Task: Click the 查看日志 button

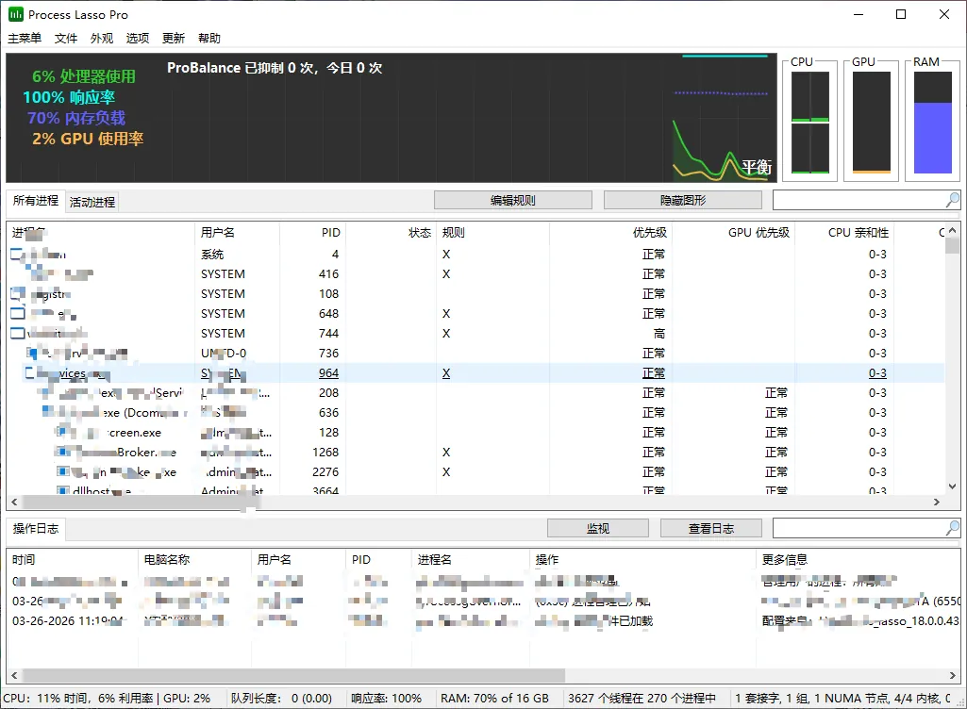Action: click(710, 527)
